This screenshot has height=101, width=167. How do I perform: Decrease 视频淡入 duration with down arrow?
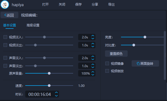tap(93, 38)
